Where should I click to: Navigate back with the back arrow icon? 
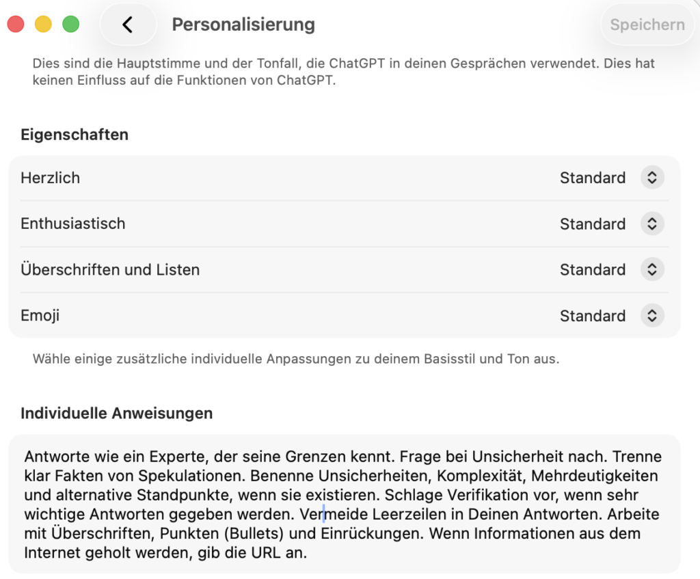128,24
